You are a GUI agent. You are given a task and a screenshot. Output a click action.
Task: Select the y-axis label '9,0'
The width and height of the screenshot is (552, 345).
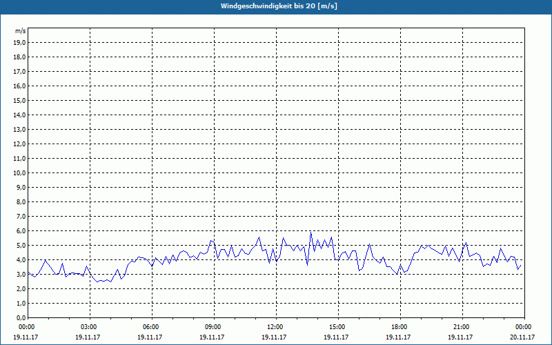click(21, 187)
